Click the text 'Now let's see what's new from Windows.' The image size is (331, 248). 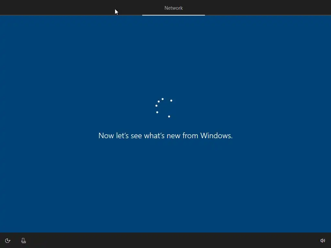tap(165, 135)
